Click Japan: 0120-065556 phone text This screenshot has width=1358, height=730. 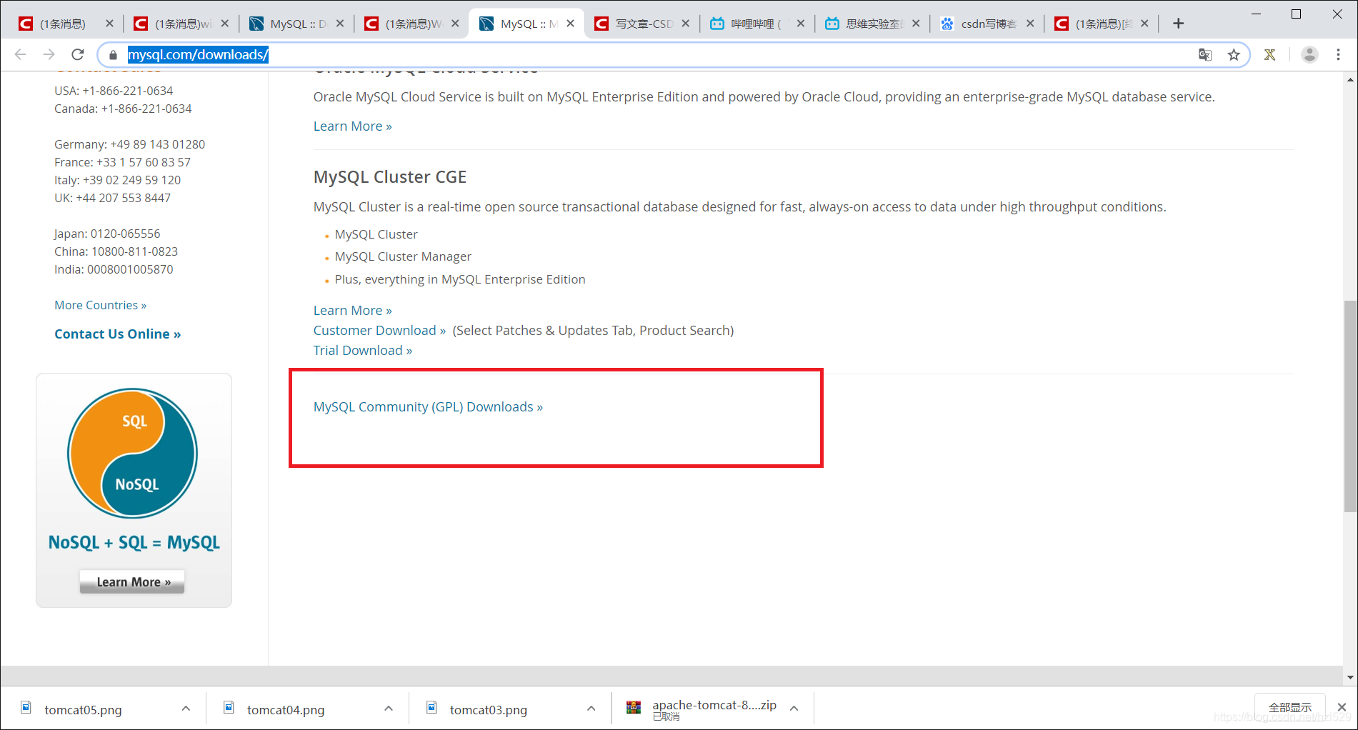coord(107,234)
